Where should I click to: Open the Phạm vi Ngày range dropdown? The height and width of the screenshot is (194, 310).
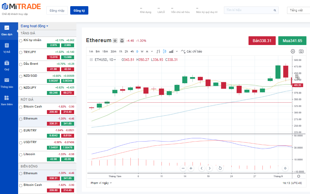coord(101,183)
